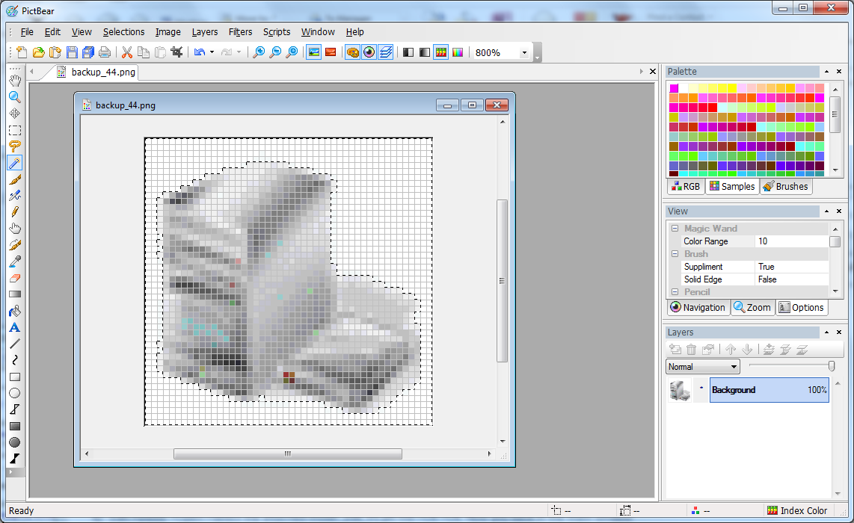This screenshot has height=523, width=854.
Task: Click the Save icon in the toolbar
Action: [72, 52]
